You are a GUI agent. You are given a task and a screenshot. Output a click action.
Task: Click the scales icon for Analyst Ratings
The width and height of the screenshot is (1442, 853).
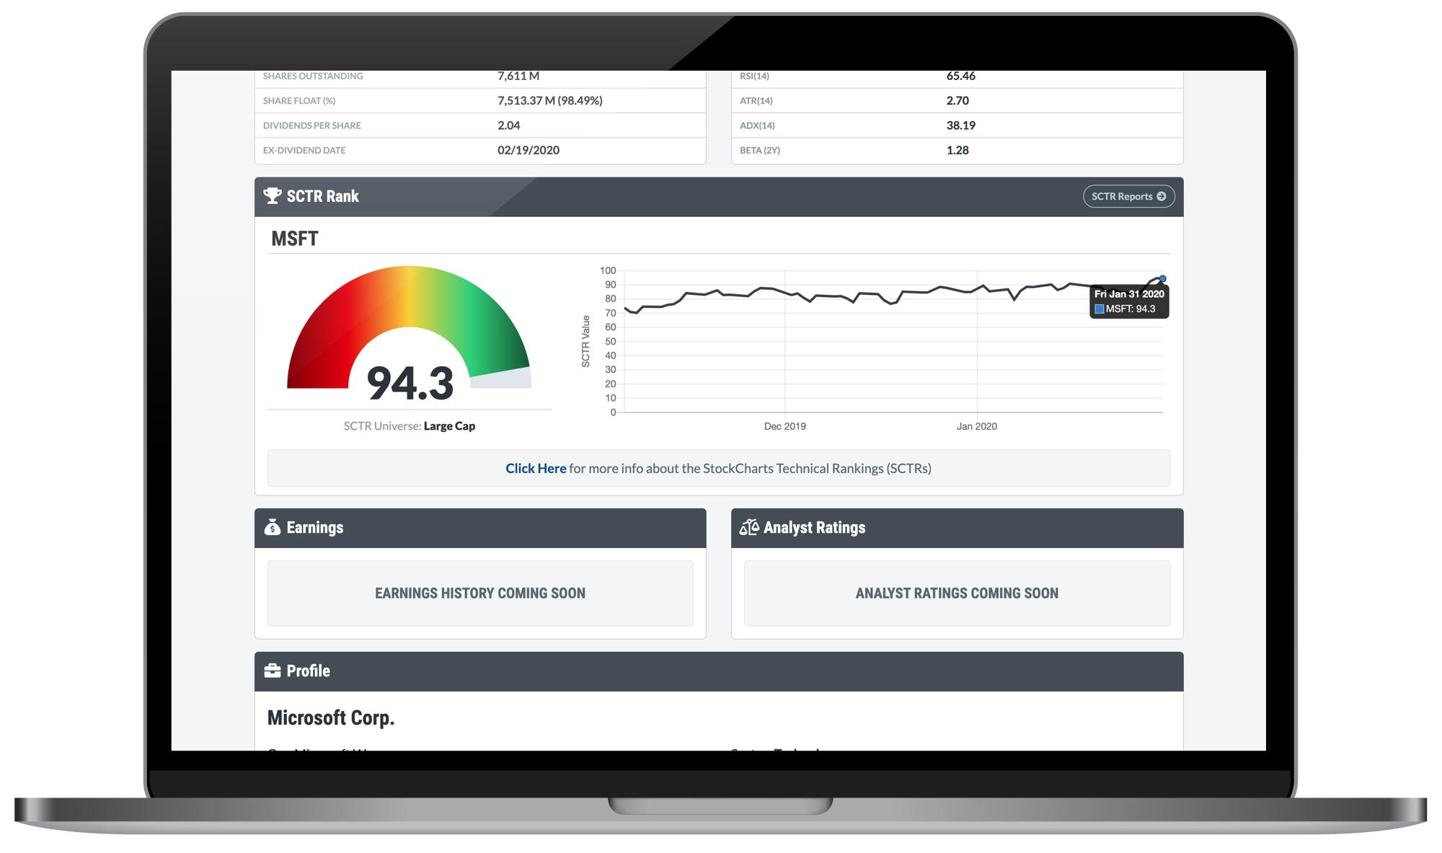point(749,527)
